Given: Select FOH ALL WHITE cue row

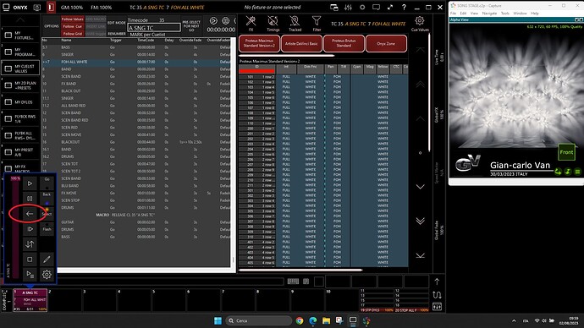Looking at the screenshot, I should 136,62.
